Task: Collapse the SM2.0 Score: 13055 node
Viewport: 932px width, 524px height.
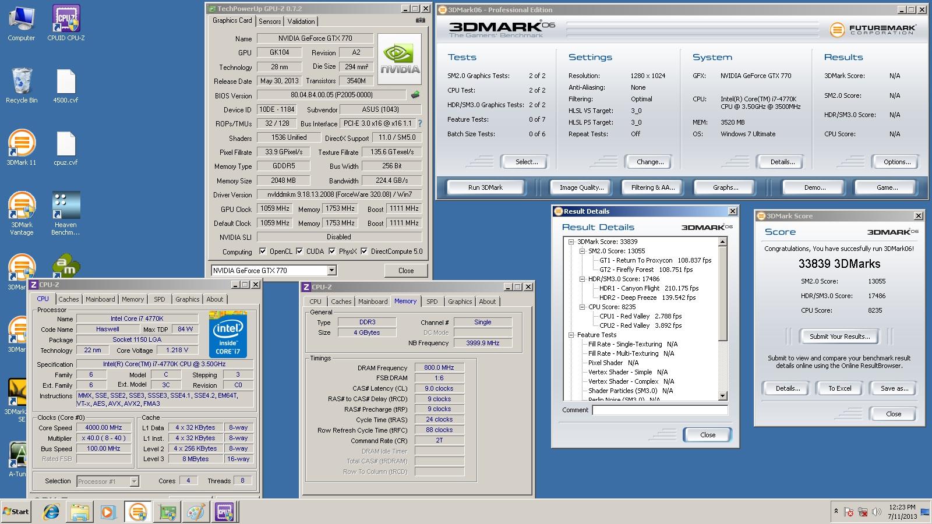Action: coord(582,251)
